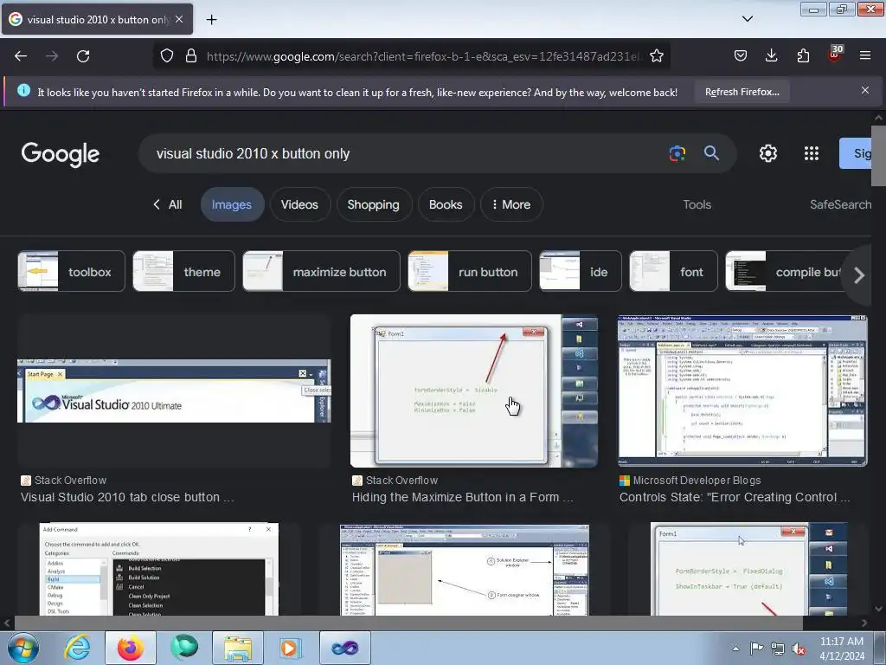Go back using the browser back arrow
Image resolution: width=886 pixels, height=665 pixels.
pyautogui.click(x=21, y=56)
